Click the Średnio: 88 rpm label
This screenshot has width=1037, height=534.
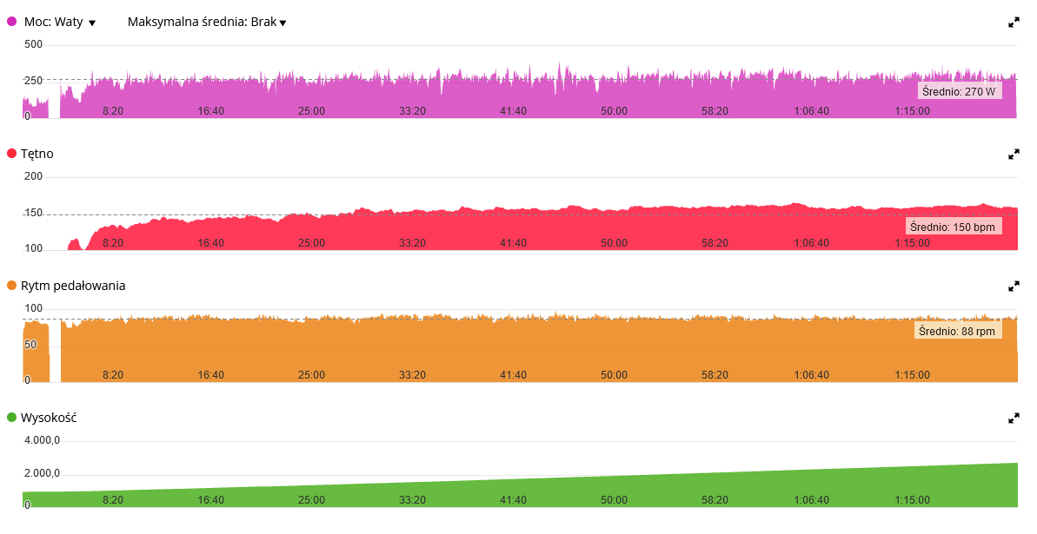pos(957,331)
